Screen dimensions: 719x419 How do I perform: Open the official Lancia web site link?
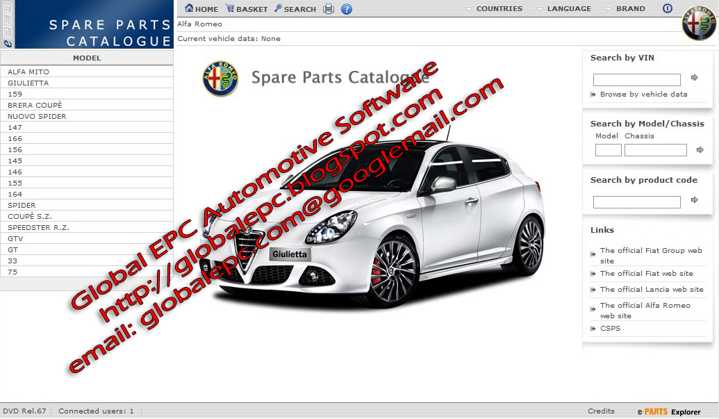point(652,289)
